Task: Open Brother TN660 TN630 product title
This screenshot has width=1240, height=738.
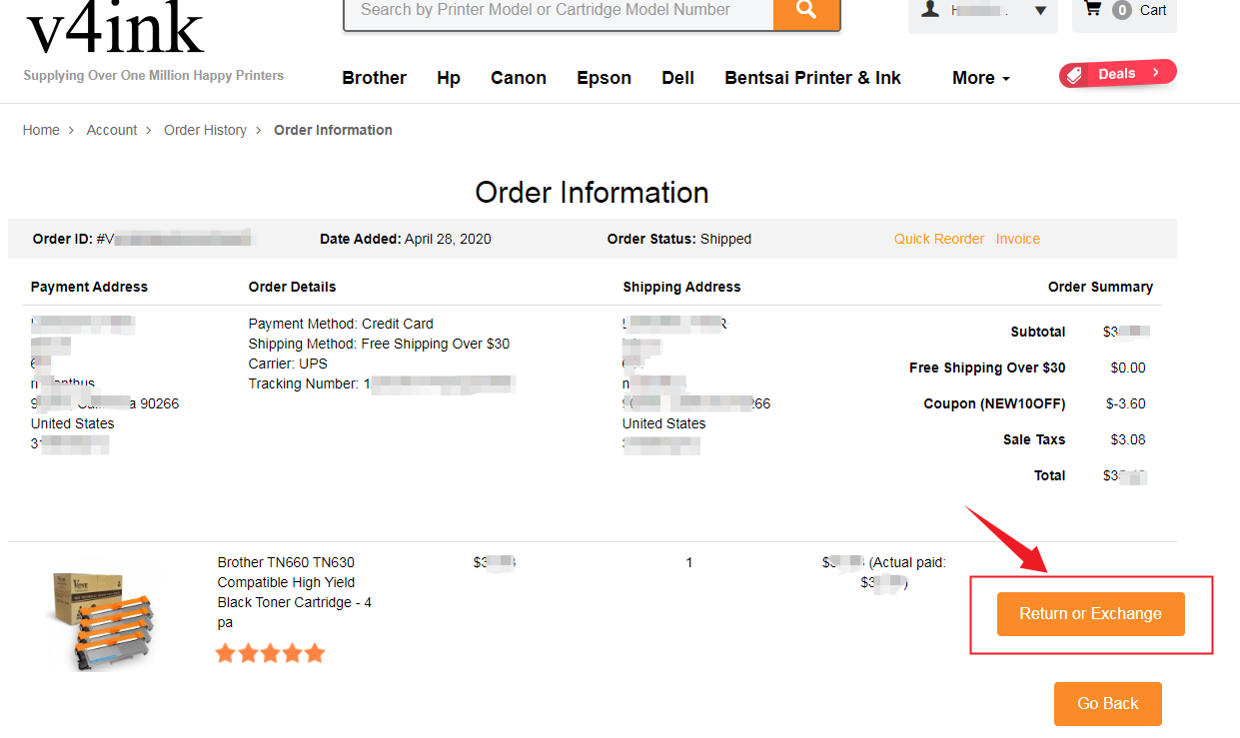Action: coord(295,592)
